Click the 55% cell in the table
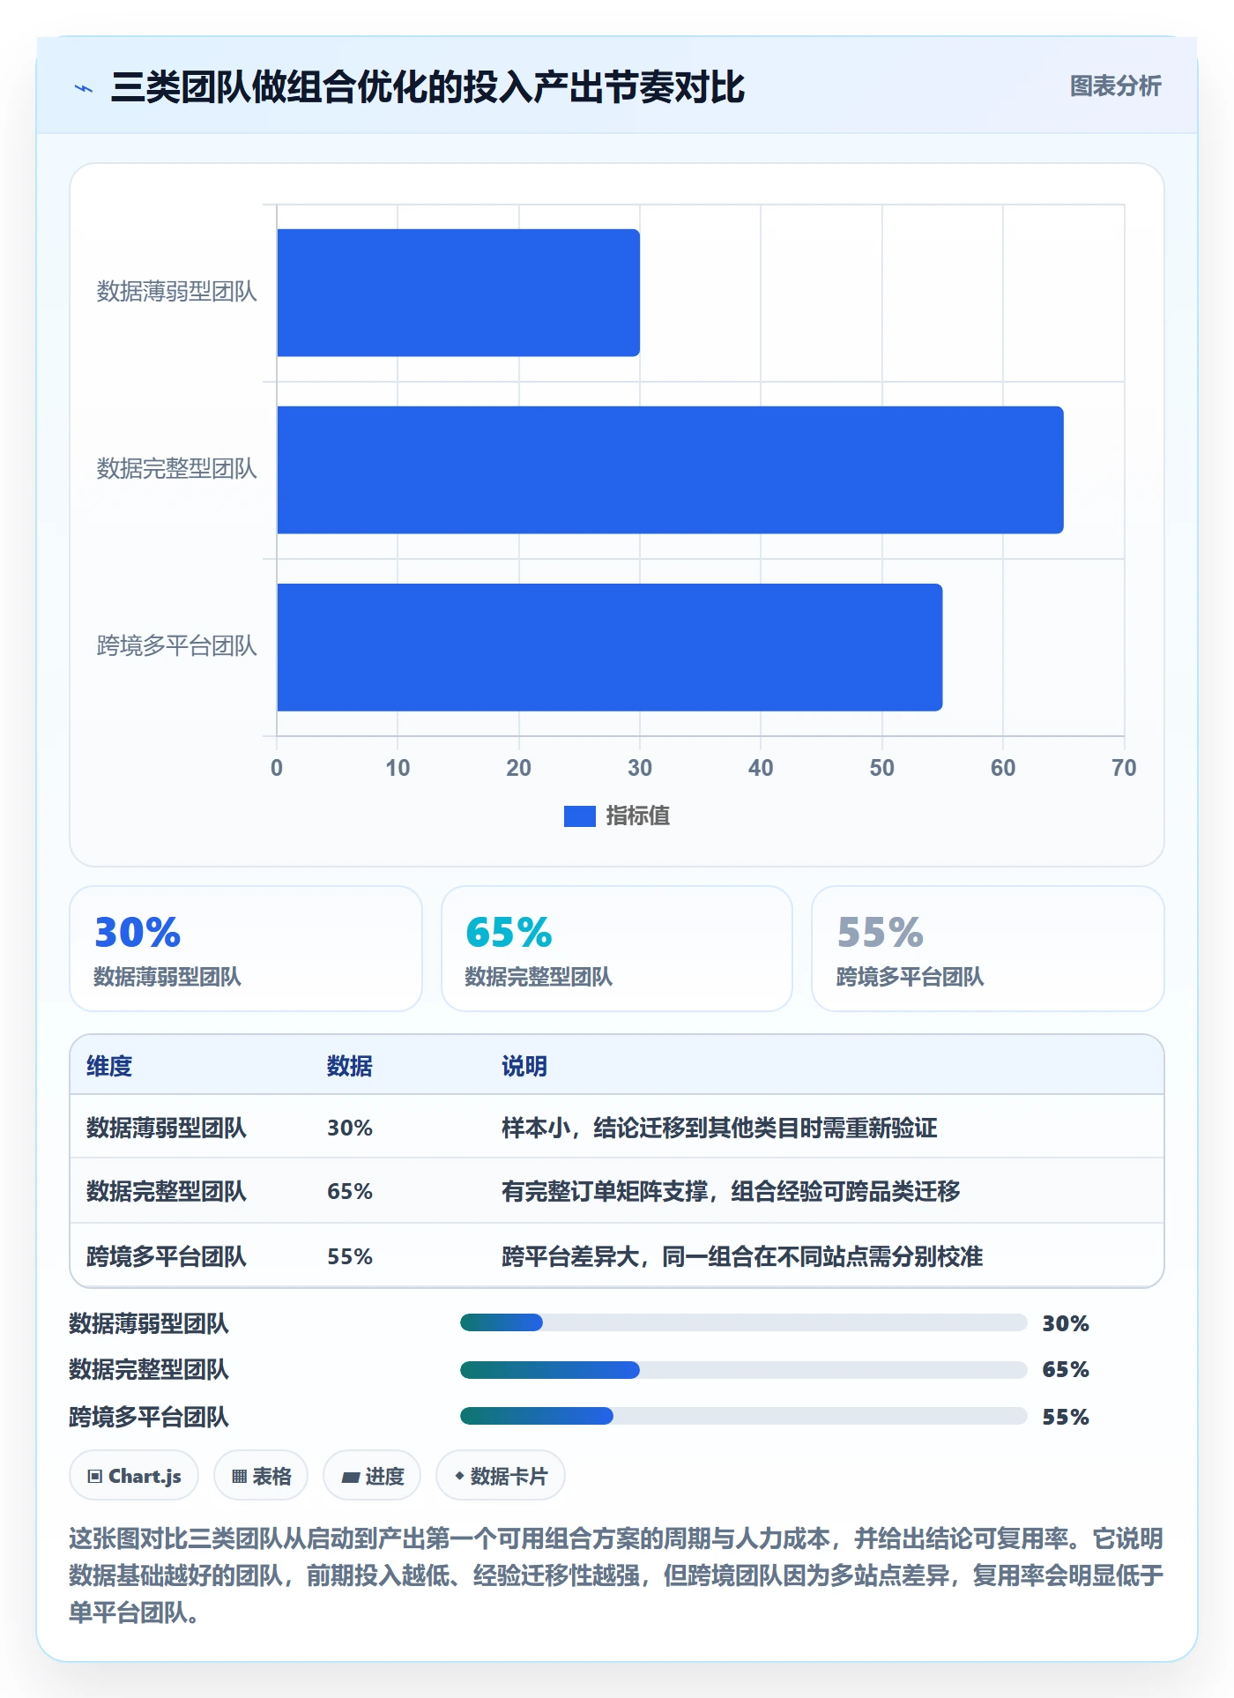The height and width of the screenshot is (1698, 1234). [x=350, y=1256]
